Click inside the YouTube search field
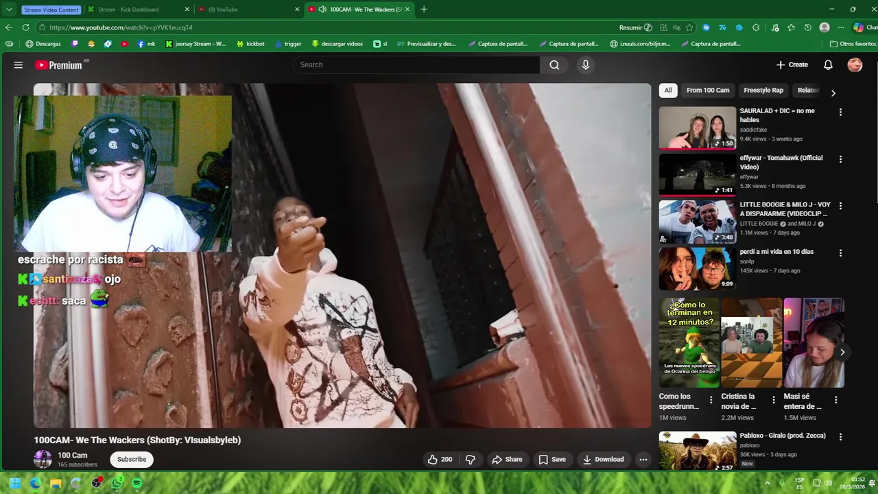The image size is (878, 494). tap(416, 64)
